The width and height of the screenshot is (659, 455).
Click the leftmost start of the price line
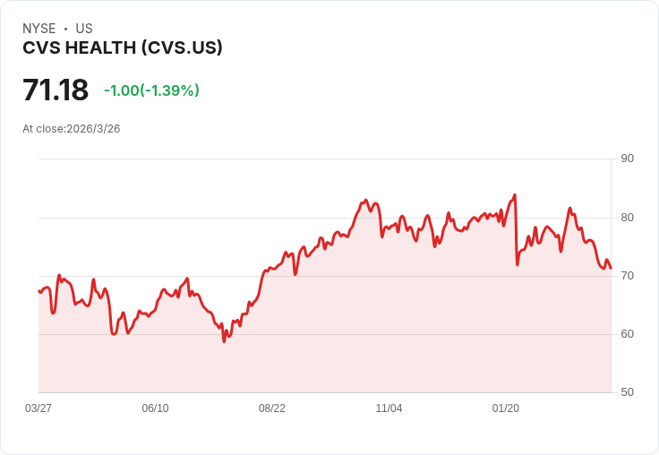(39, 290)
